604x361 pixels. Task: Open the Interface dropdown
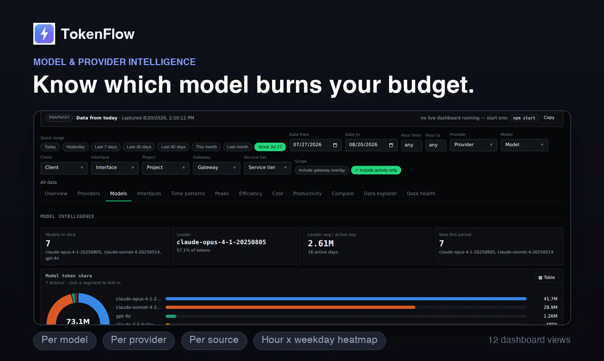tap(115, 168)
